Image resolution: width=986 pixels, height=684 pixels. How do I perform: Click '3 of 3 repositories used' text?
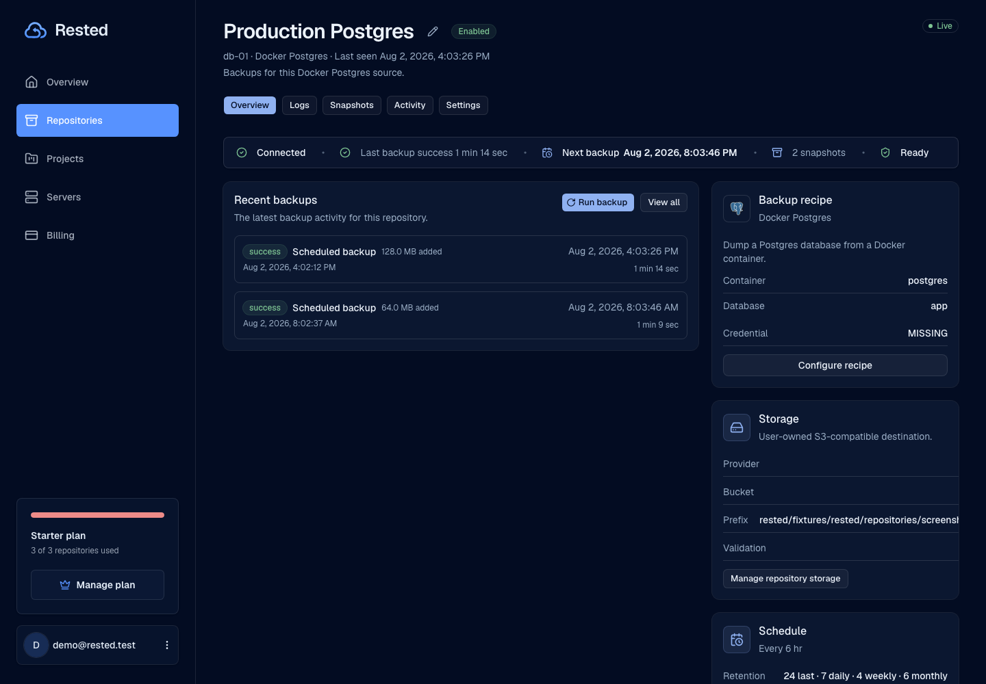(x=75, y=551)
